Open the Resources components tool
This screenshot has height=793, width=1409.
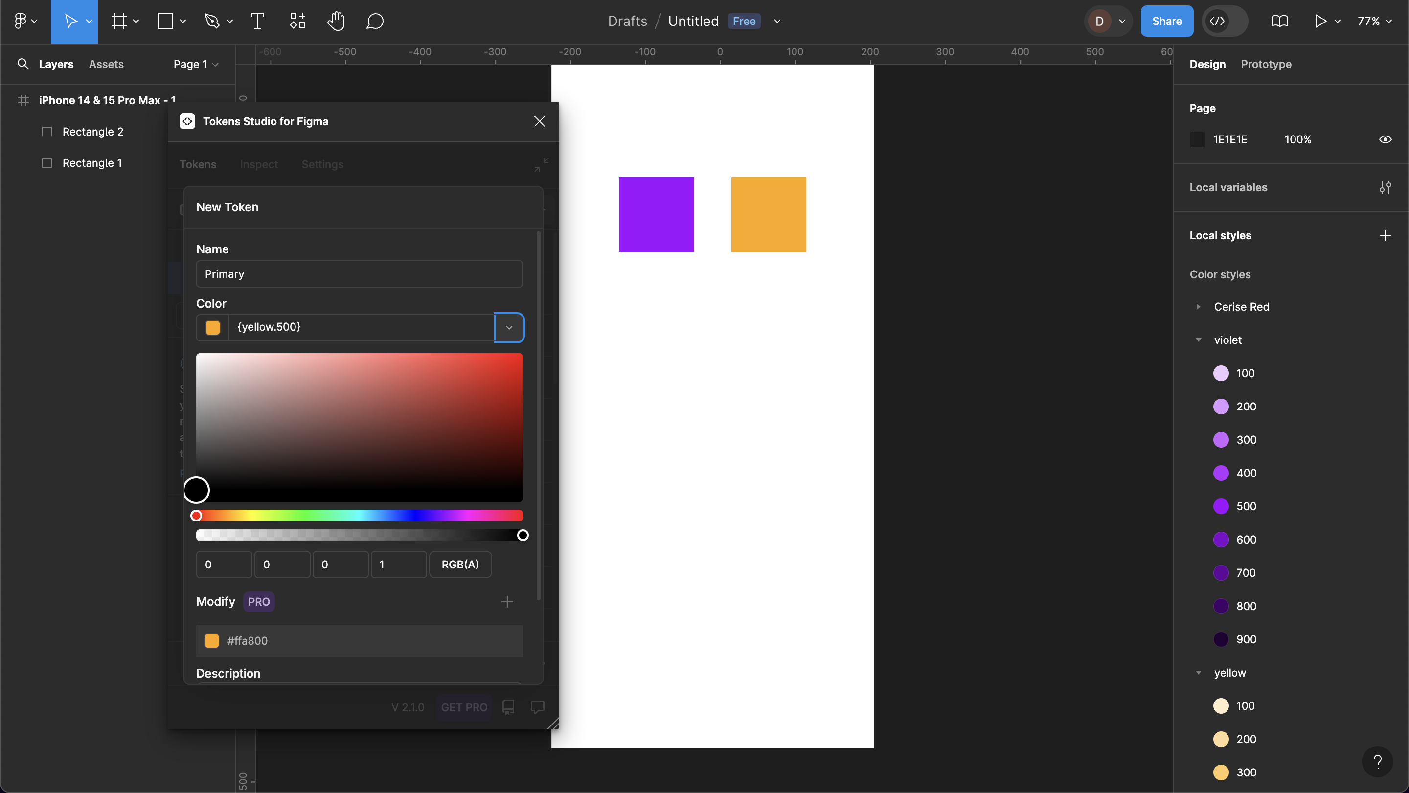tap(297, 22)
